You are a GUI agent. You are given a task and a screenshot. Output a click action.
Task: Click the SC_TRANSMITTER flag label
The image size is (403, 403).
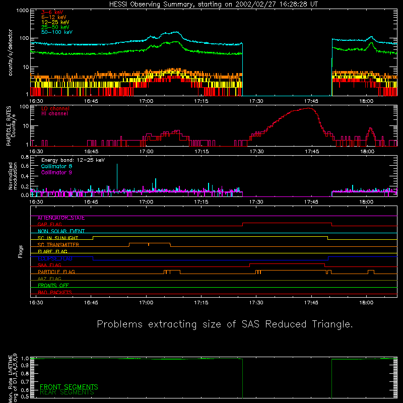click(x=58, y=245)
